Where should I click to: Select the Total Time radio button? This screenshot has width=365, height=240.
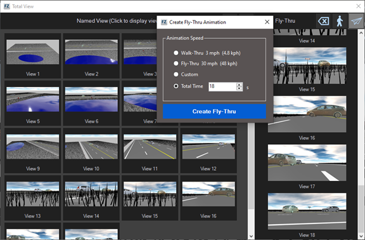176,86
